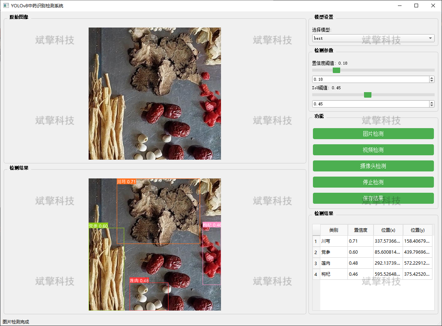Click the original herb image preview

155,94
